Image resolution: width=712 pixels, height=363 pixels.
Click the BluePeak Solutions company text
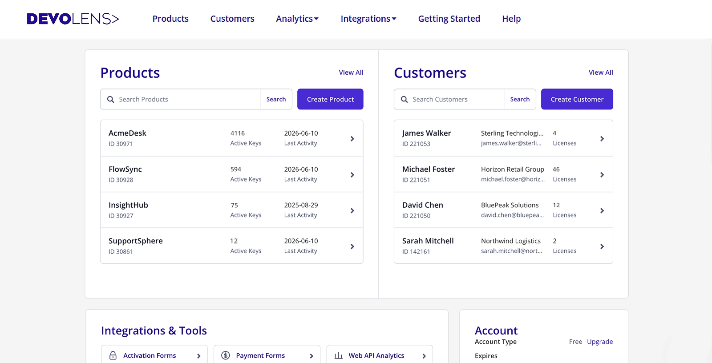(x=510, y=205)
